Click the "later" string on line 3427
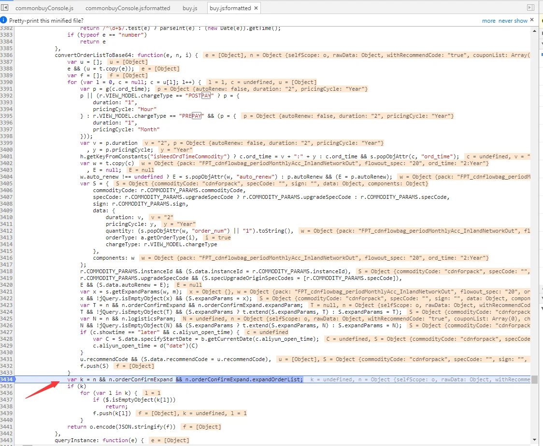This screenshot has width=543, height=446. (x=149, y=332)
